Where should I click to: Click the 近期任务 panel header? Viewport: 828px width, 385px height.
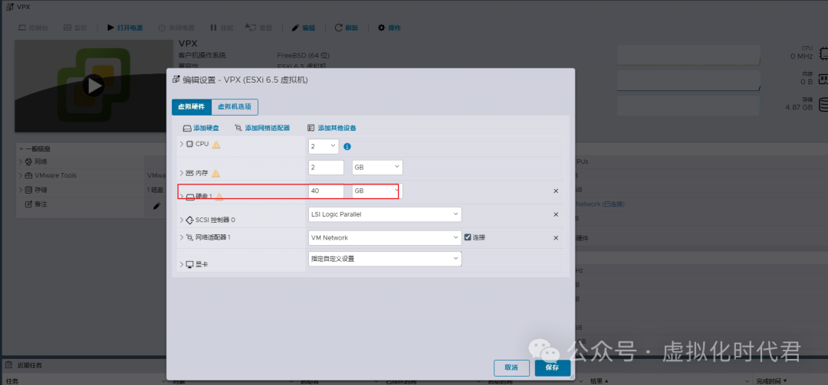tap(29, 366)
